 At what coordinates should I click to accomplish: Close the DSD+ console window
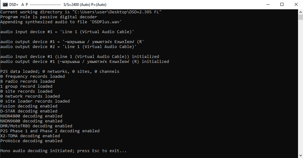[x=296, y=4]
